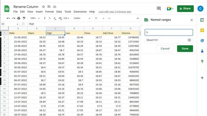Open the Edit menu
The image size is (207, 116).
[22, 12]
